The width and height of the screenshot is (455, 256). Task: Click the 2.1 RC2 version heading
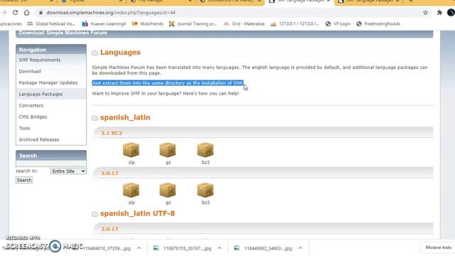click(x=112, y=133)
